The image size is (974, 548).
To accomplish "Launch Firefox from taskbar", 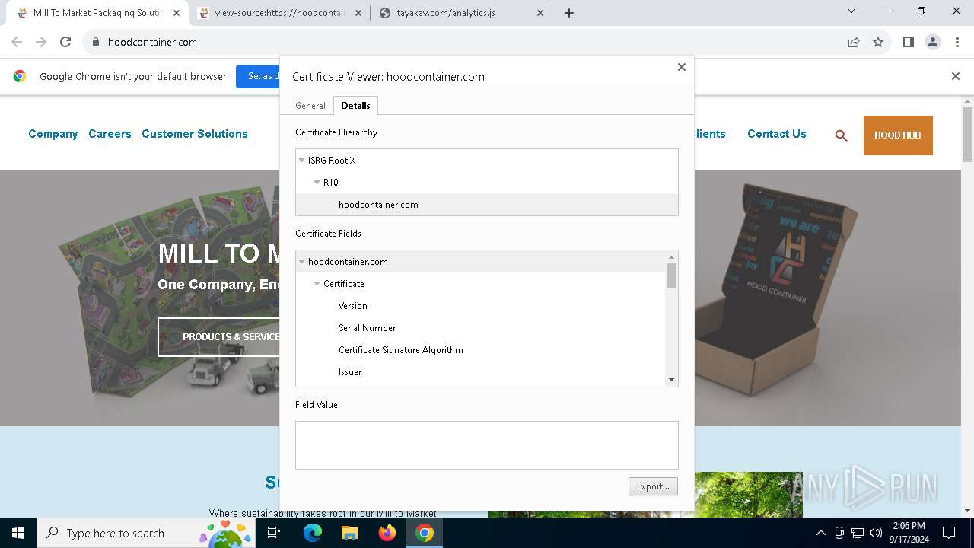I will coord(387,533).
